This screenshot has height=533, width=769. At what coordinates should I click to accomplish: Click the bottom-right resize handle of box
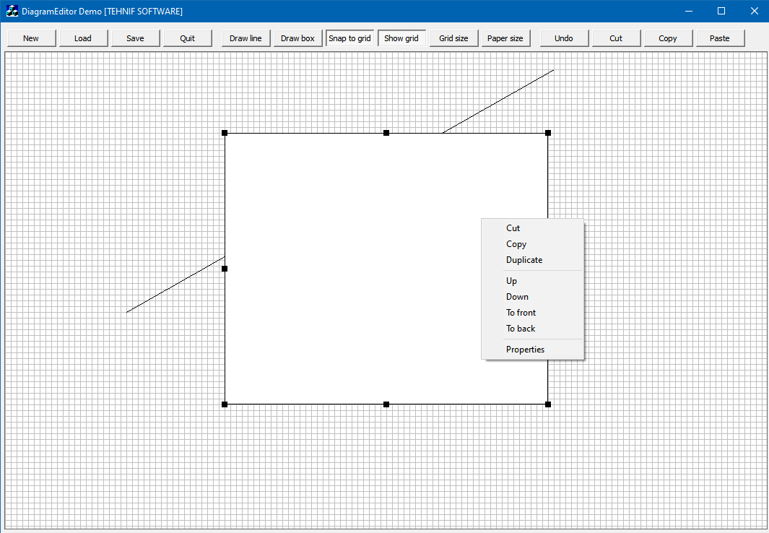coord(548,404)
